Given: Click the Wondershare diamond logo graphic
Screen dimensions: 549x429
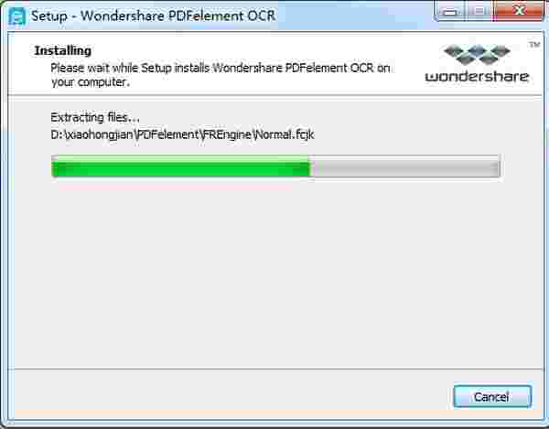Looking at the screenshot, I should tap(478, 54).
